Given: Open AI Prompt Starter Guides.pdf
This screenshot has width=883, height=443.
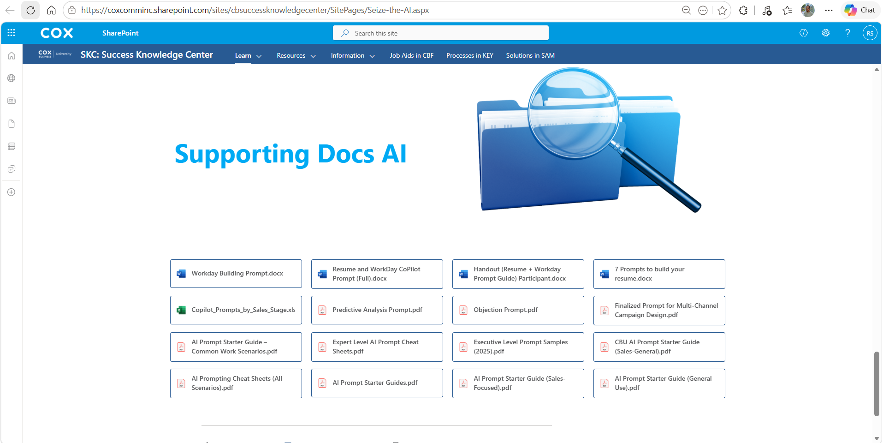Looking at the screenshot, I should coord(377,383).
